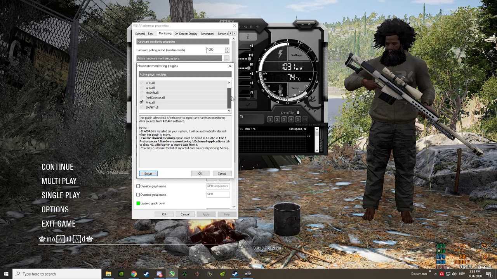Select the Monitoring tab

(x=165, y=33)
